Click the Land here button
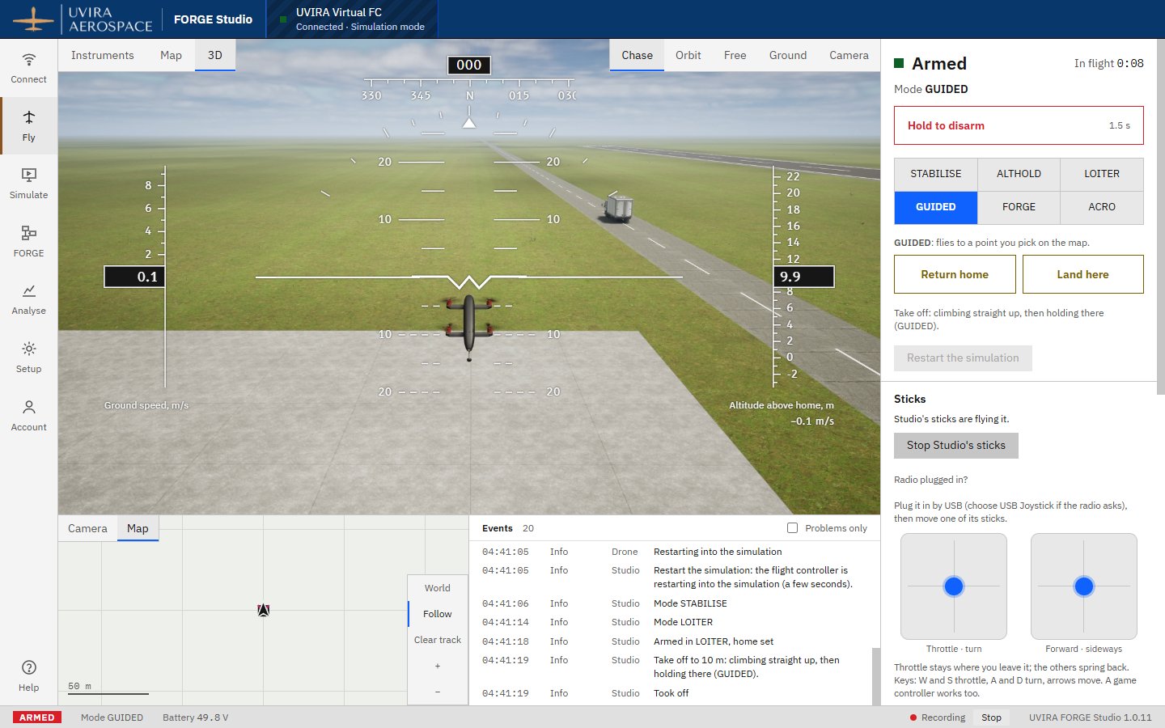The height and width of the screenshot is (728, 1165). click(1082, 274)
